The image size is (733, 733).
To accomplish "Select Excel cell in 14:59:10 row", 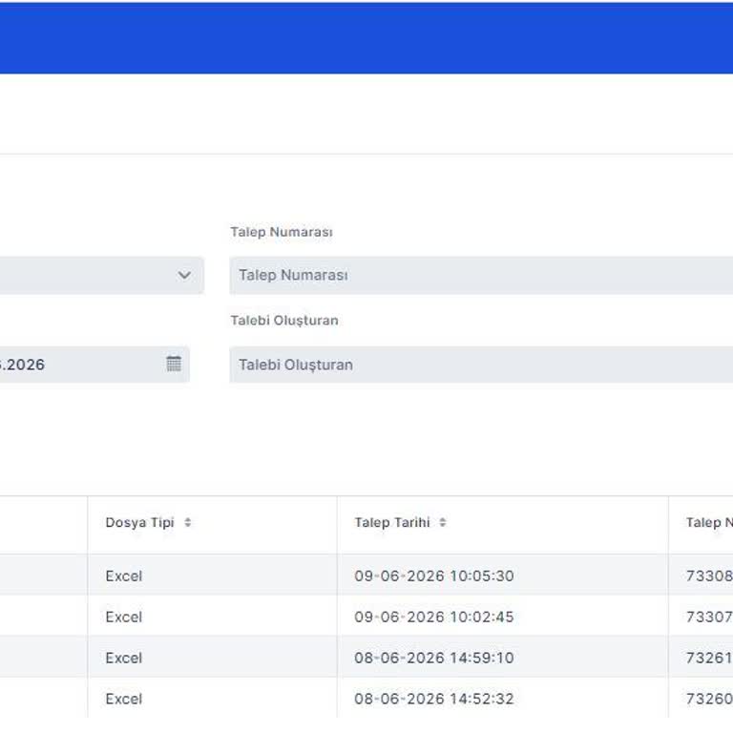I will click(x=212, y=658).
